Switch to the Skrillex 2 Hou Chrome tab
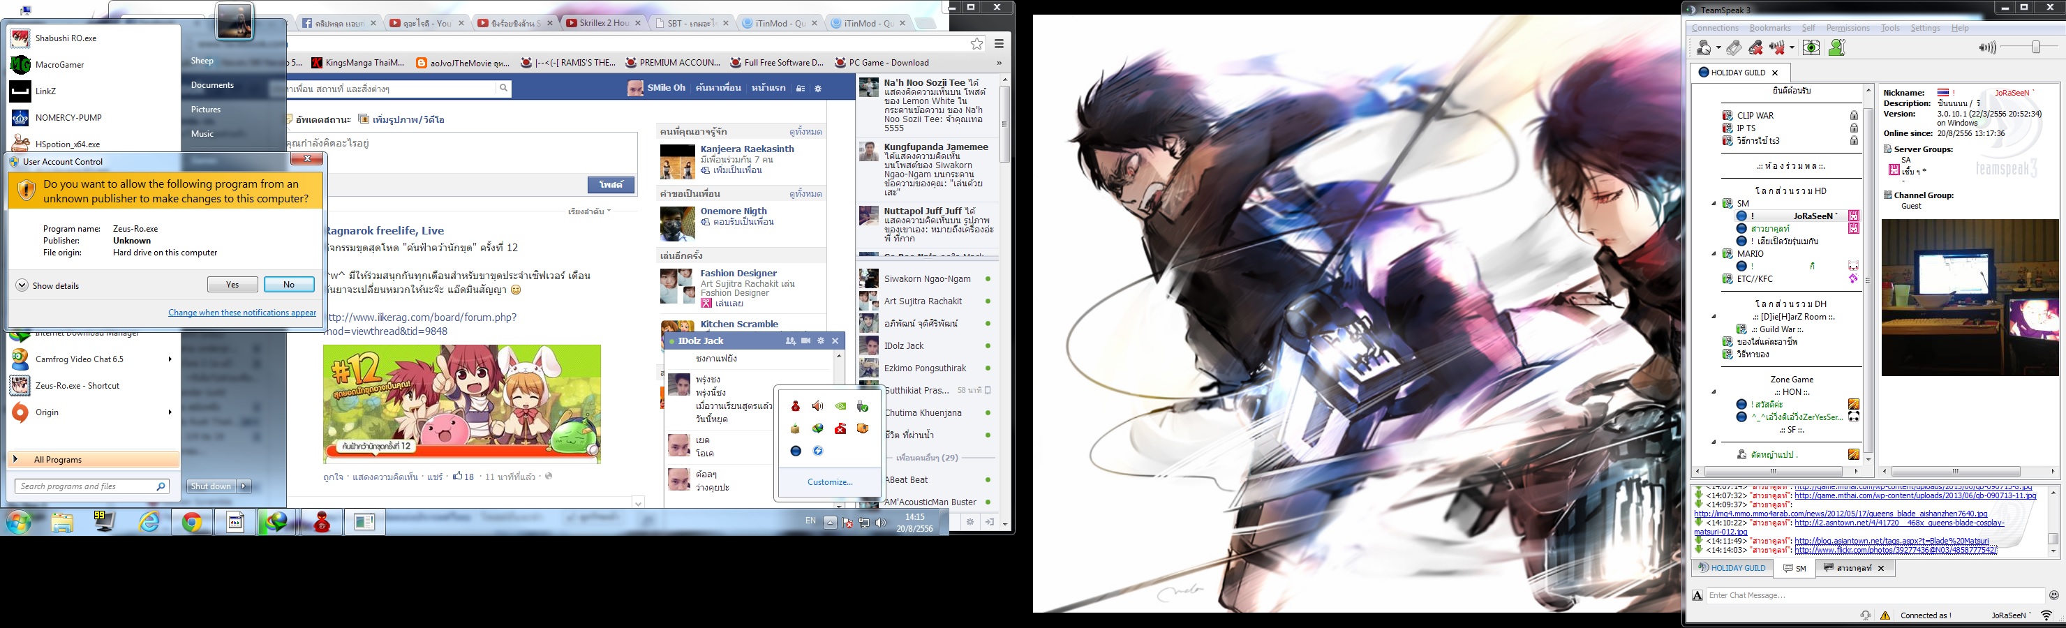 click(603, 23)
